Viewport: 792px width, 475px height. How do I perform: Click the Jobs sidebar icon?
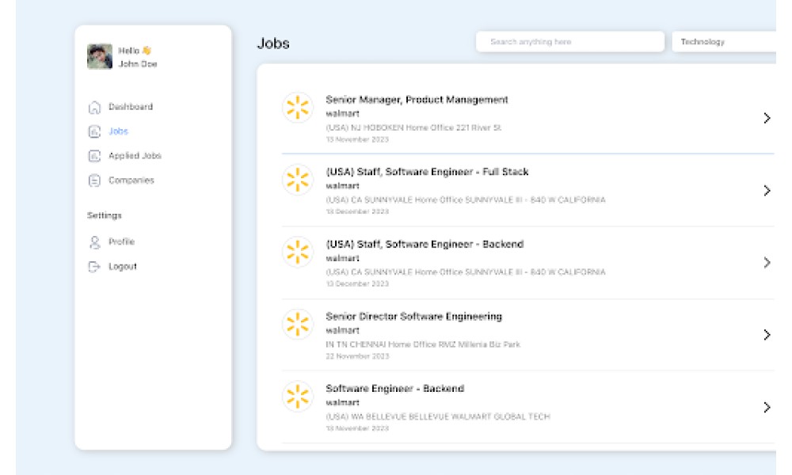tap(94, 131)
